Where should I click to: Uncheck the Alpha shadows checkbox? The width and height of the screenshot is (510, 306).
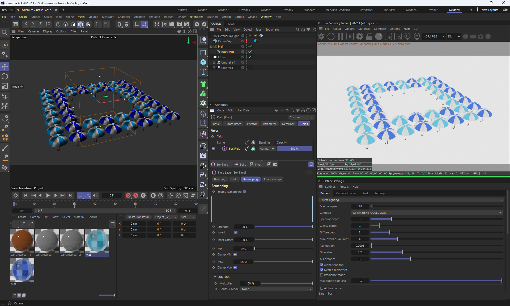pyautogui.click(x=322, y=265)
